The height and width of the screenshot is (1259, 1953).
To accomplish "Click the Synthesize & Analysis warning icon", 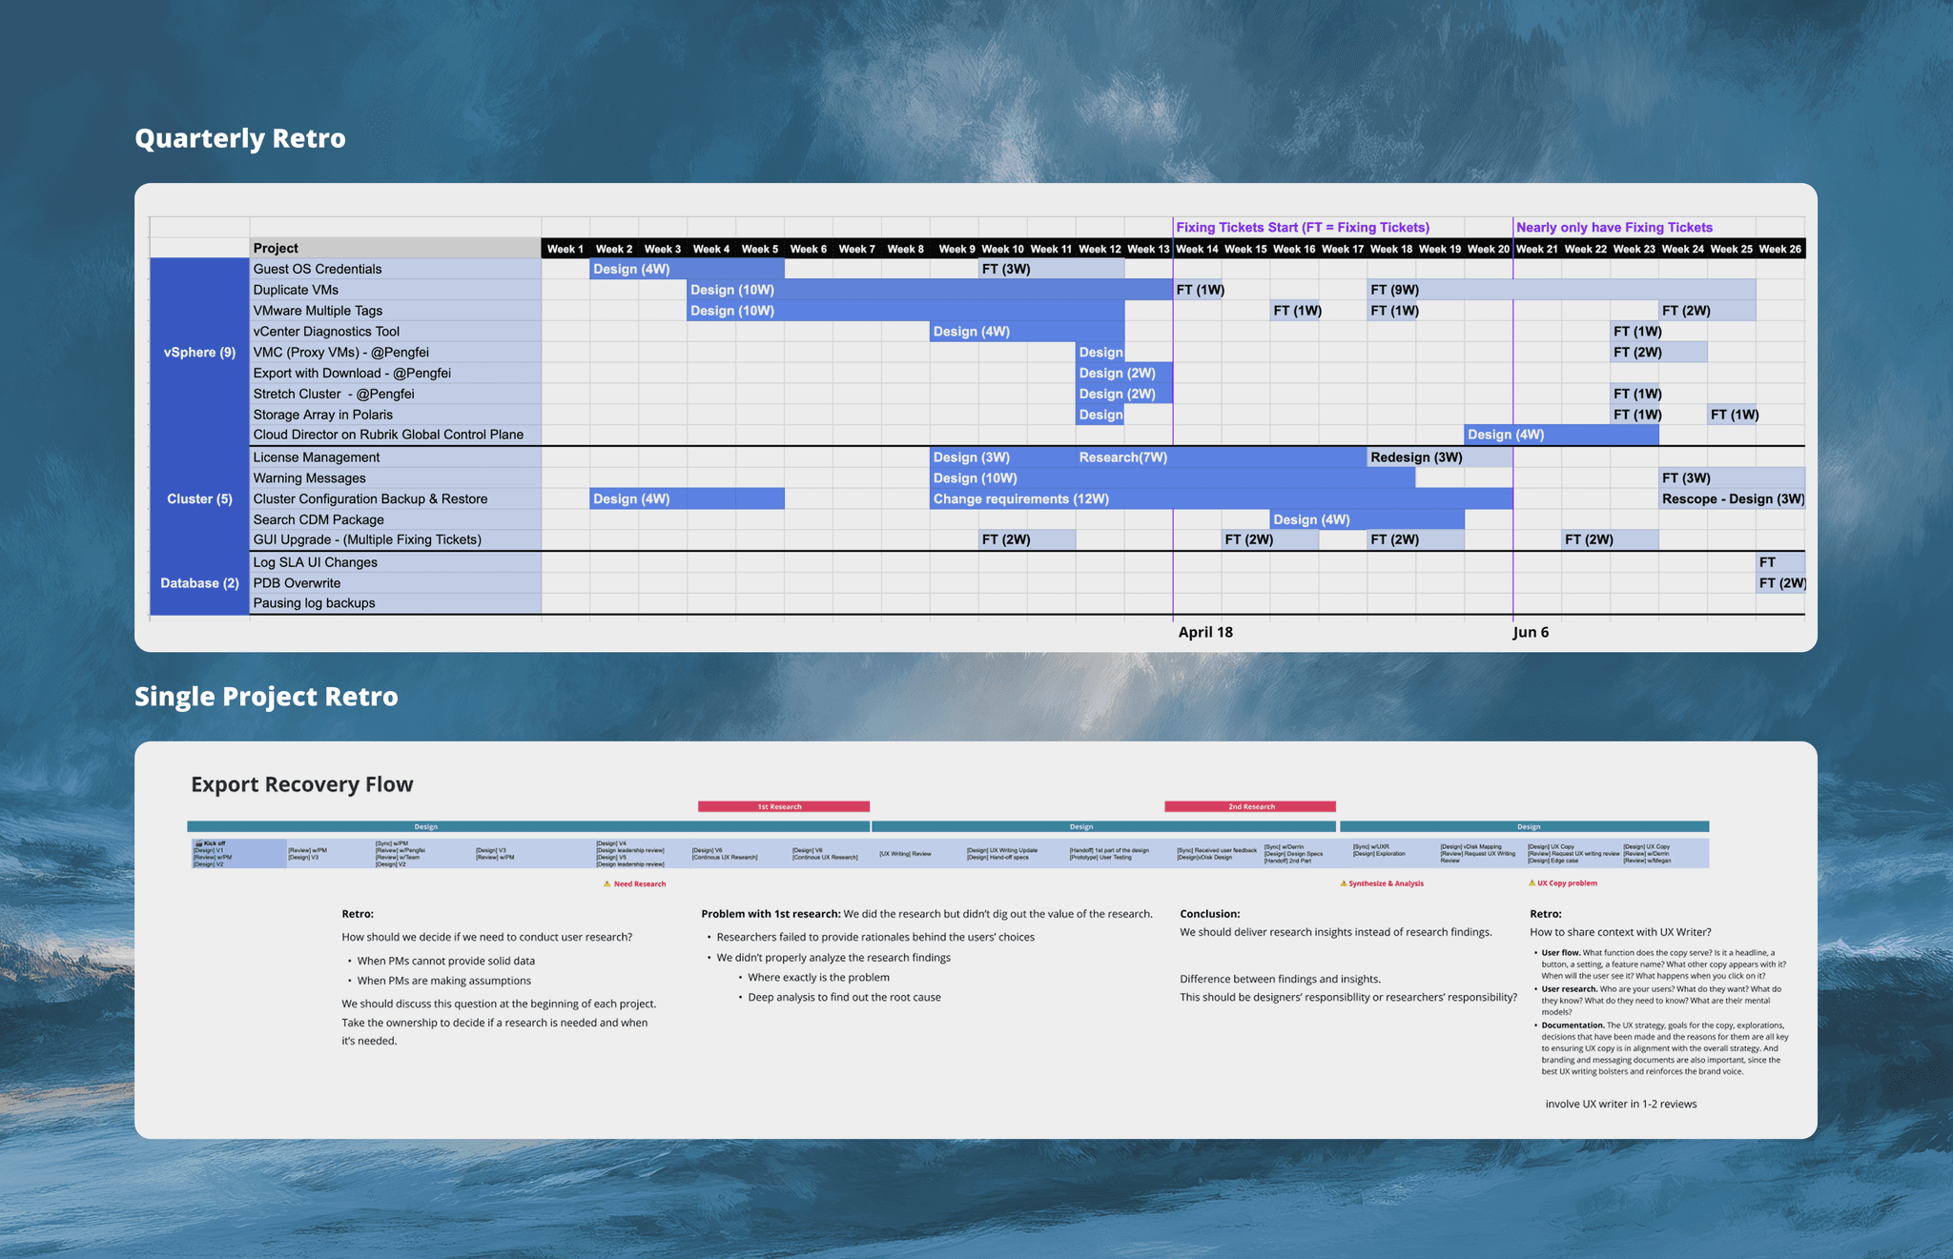I will pos(1343,883).
